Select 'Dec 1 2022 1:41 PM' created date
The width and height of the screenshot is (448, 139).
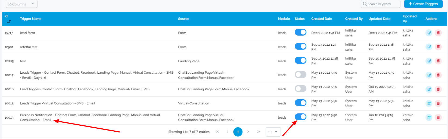pyautogui.click(x=325, y=33)
